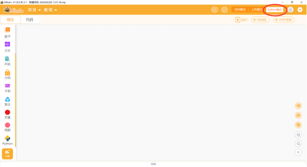Zoom in on the workspace canvas
307x167 pixels.
299,135
